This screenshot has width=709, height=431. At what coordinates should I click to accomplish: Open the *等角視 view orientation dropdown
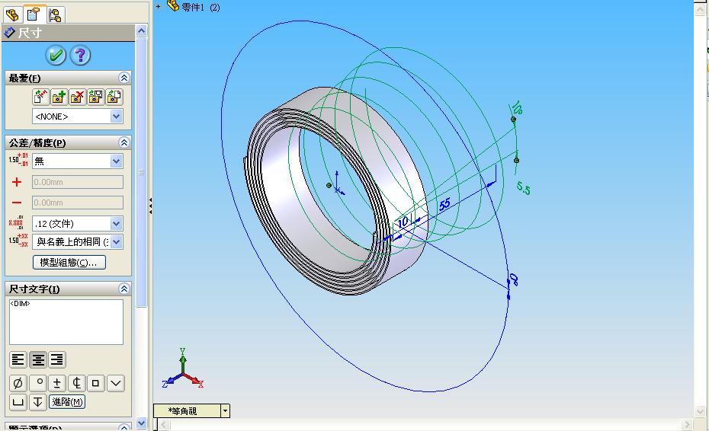pos(225,410)
